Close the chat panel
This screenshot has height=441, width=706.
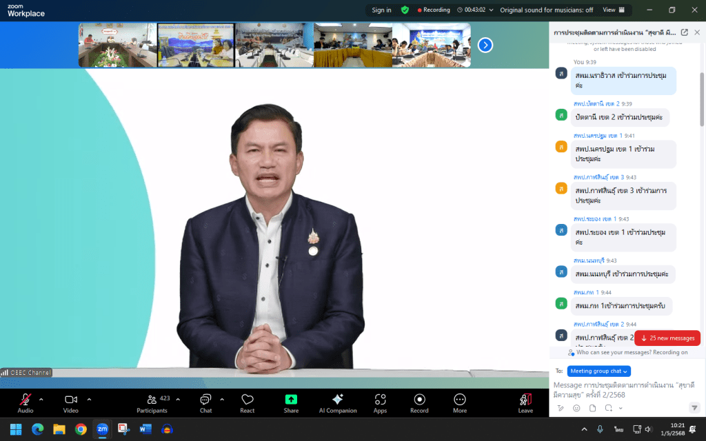697,32
